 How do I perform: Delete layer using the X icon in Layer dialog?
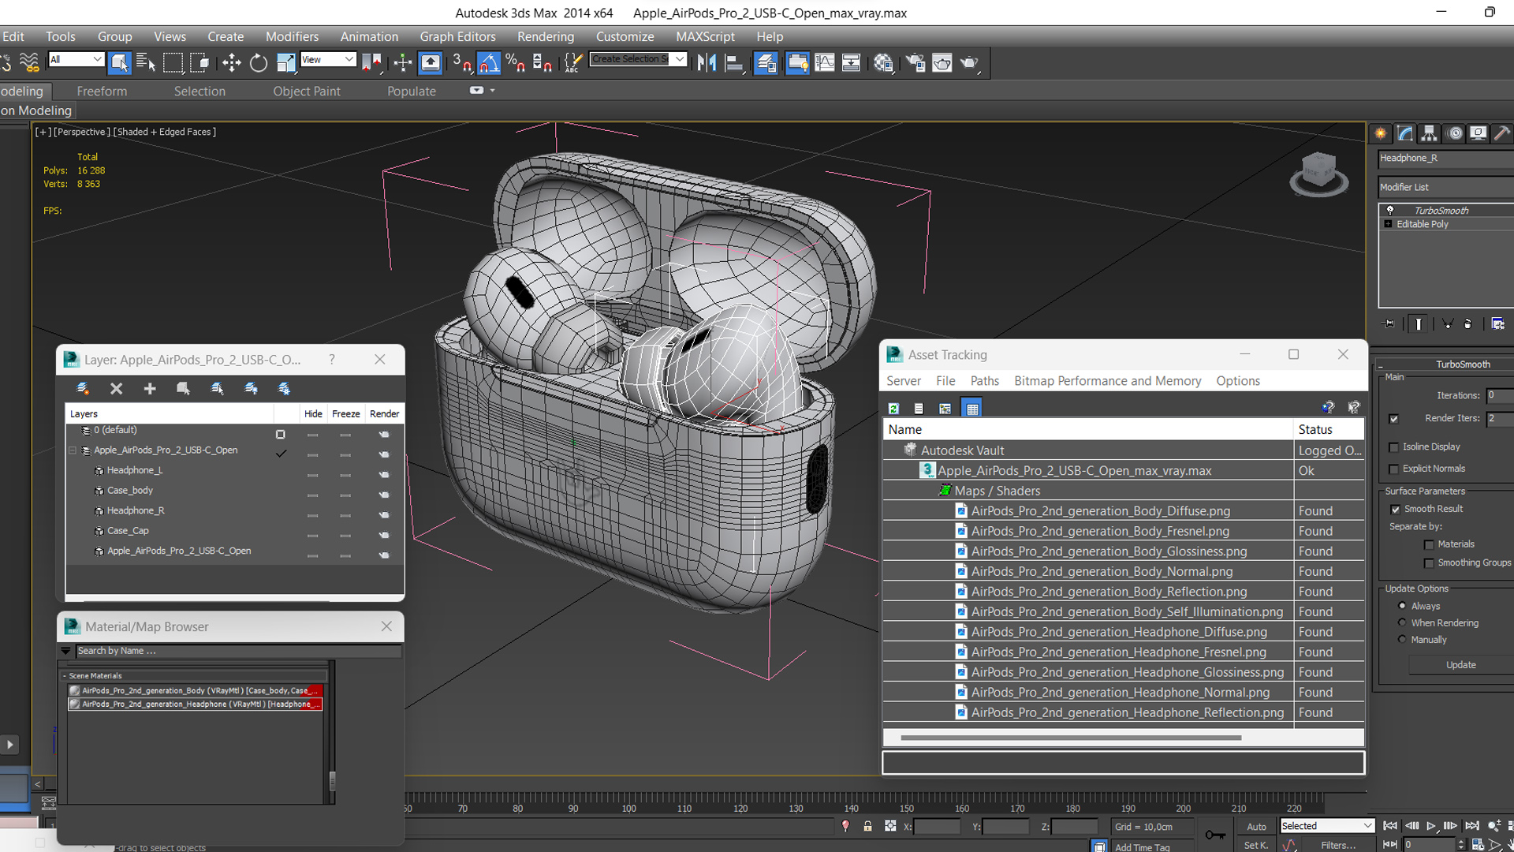point(116,388)
